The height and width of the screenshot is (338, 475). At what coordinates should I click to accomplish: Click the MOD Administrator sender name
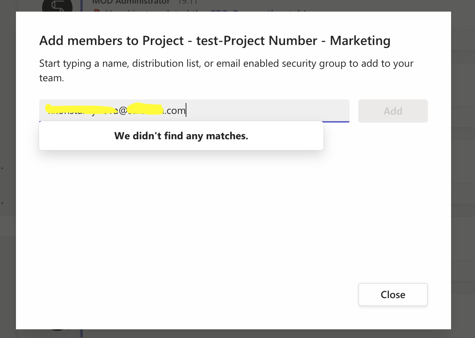coord(131,2)
